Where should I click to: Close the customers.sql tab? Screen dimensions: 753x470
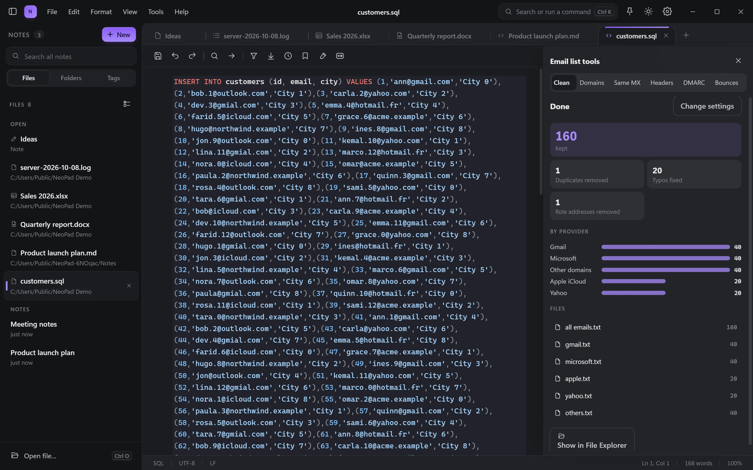[666, 36]
